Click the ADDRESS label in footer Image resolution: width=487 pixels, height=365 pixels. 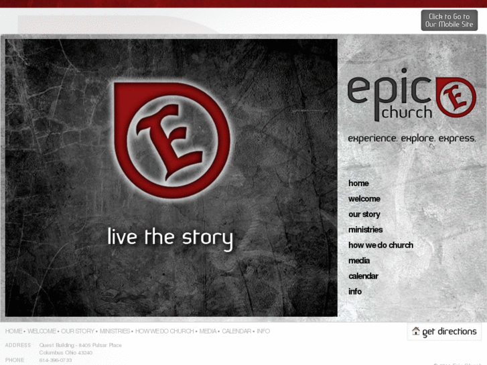(17, 345)
